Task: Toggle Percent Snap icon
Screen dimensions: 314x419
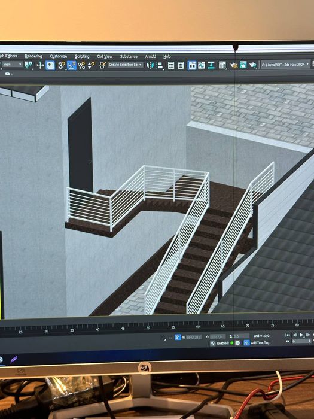Action: coord(81,65)
